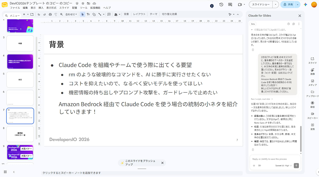Viewport: 319px width, 177px height.
Task: Open the 表示形式 menu
Action: point(51,8)
